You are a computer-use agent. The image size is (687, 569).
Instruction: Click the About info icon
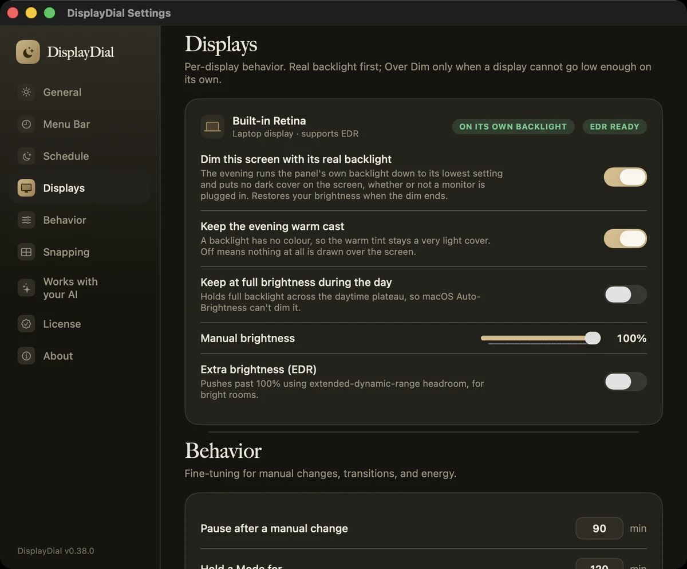point(26,356)
